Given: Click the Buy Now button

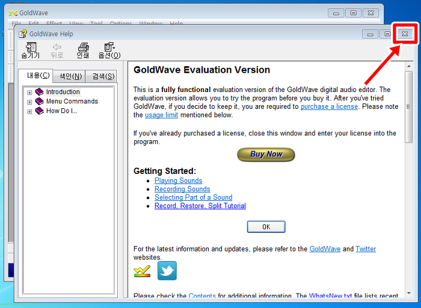Looking at the screenshot, I should point(266,155).
